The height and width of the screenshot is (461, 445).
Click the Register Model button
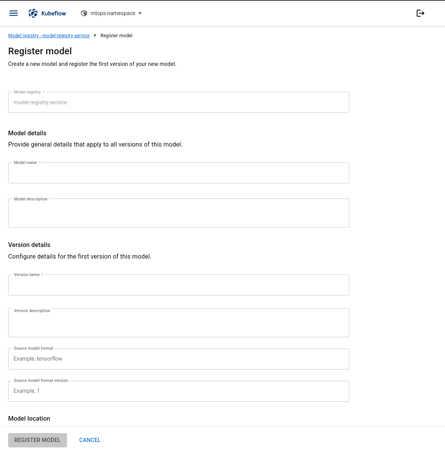(x=38, y=440)
